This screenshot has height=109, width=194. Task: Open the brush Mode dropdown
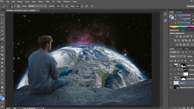[x=37, y=6]
